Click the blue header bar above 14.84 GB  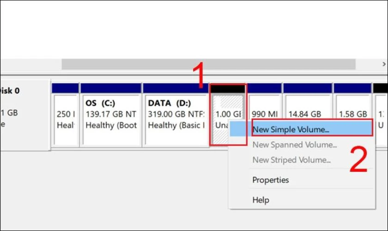[307, 88]
